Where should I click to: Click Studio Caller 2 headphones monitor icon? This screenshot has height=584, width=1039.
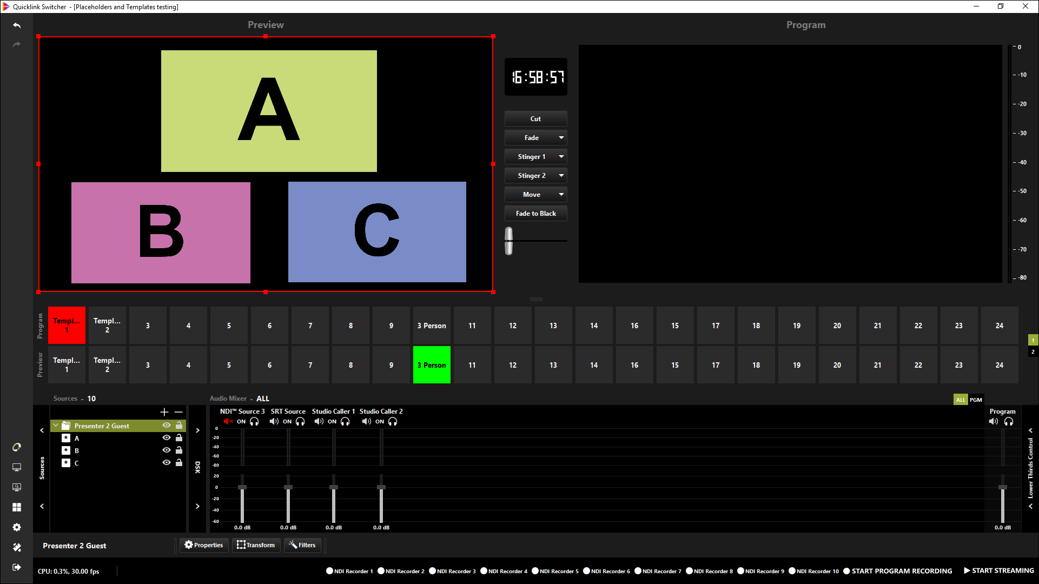(x=393, y=422)
